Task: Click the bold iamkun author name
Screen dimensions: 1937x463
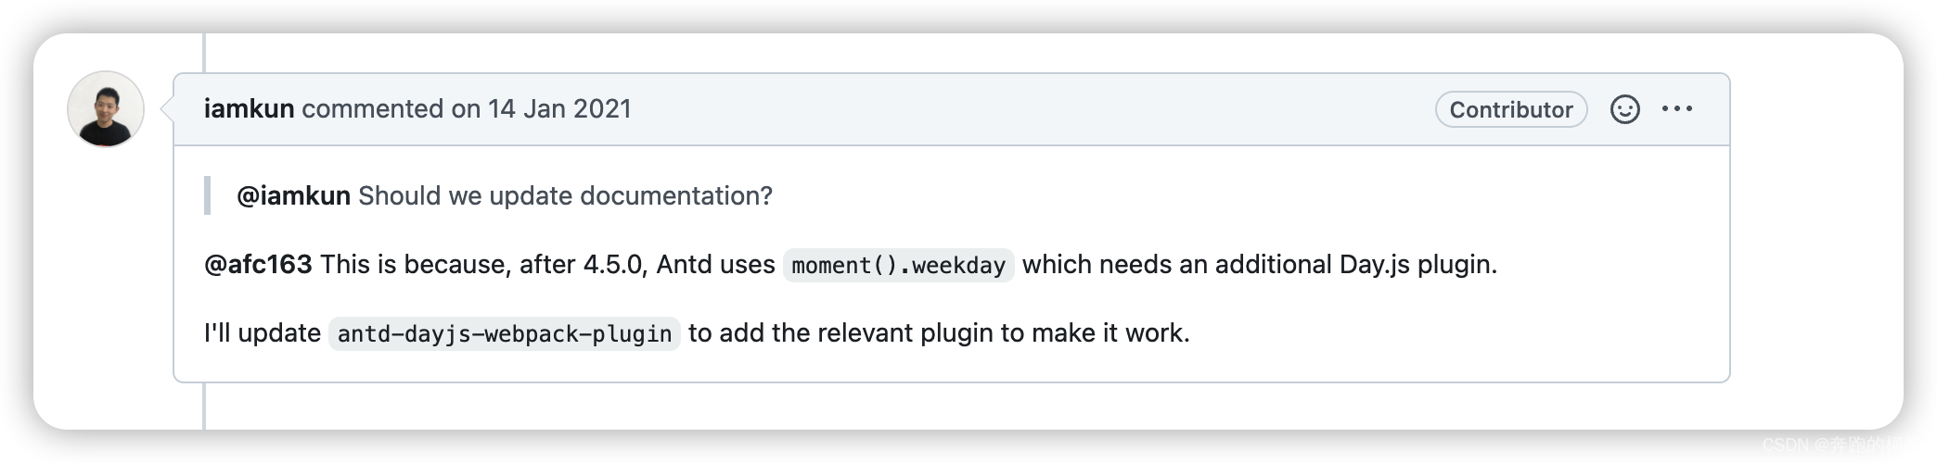Action: 249,109
